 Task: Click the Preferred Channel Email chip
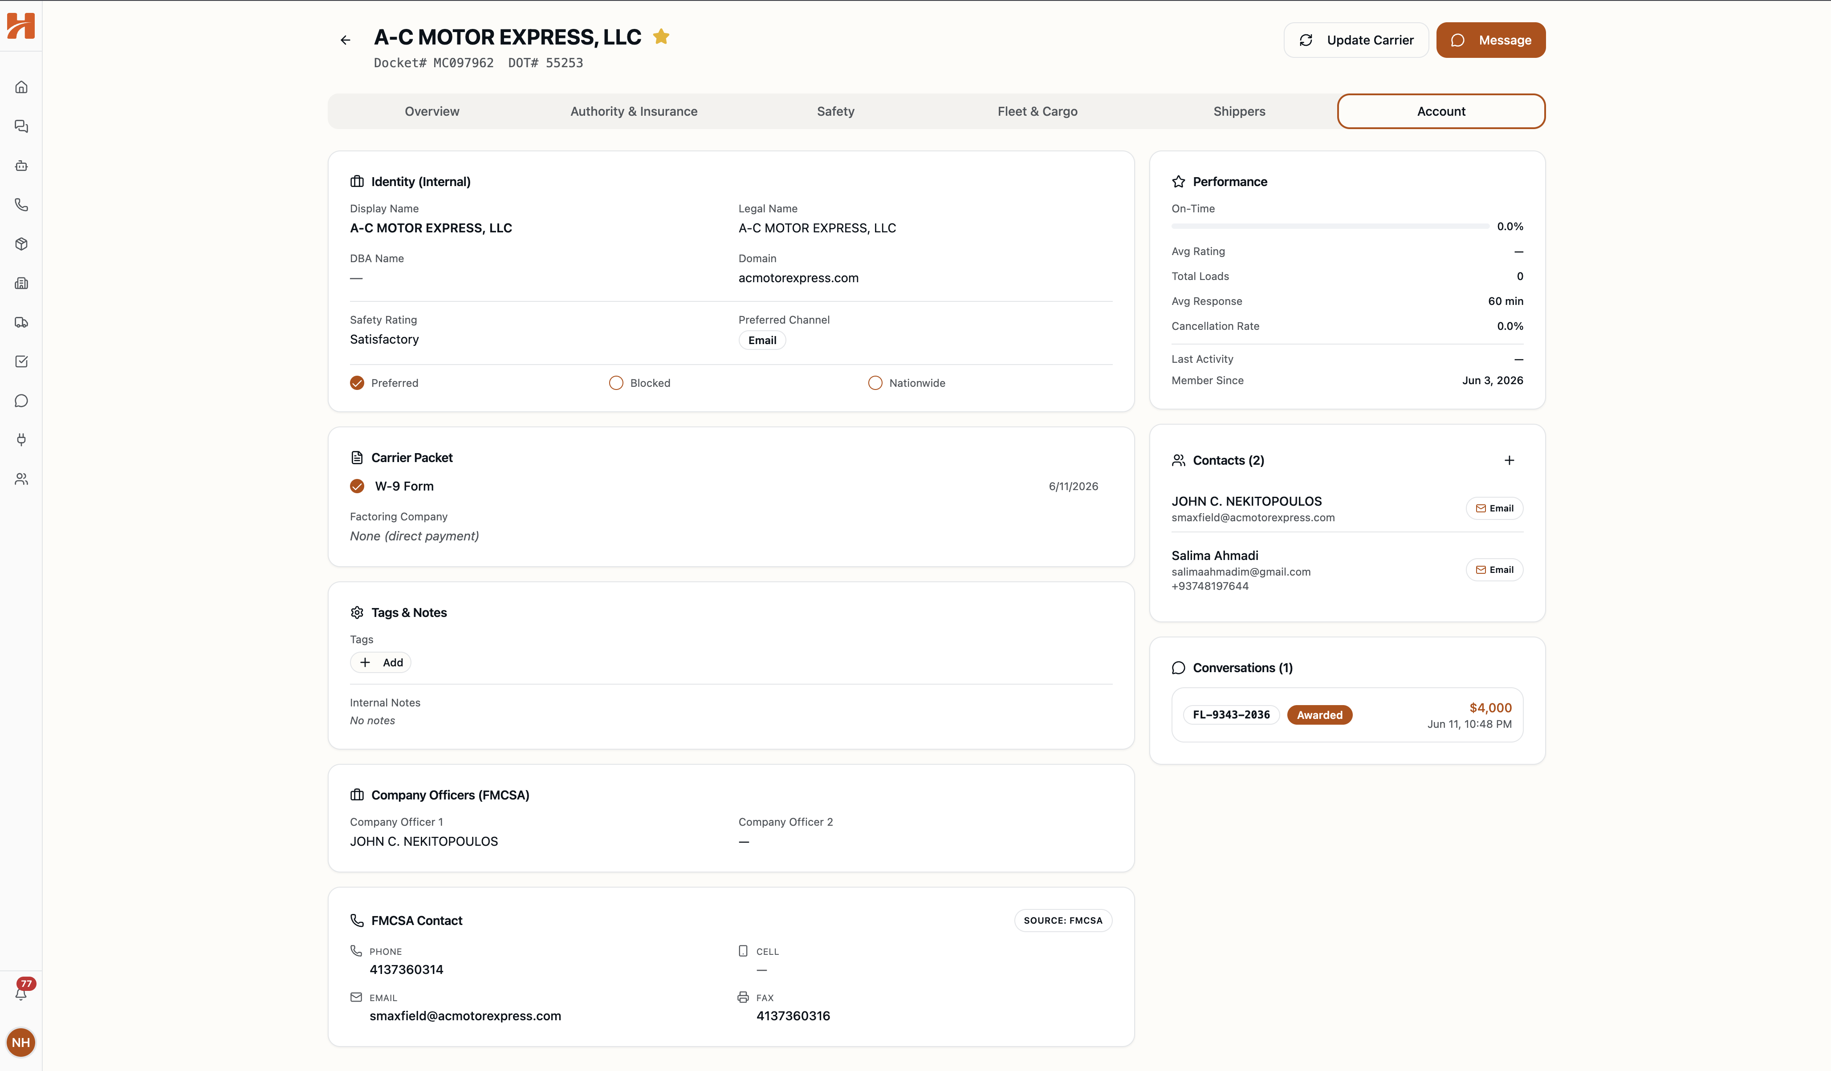click(x=762, y=340)
